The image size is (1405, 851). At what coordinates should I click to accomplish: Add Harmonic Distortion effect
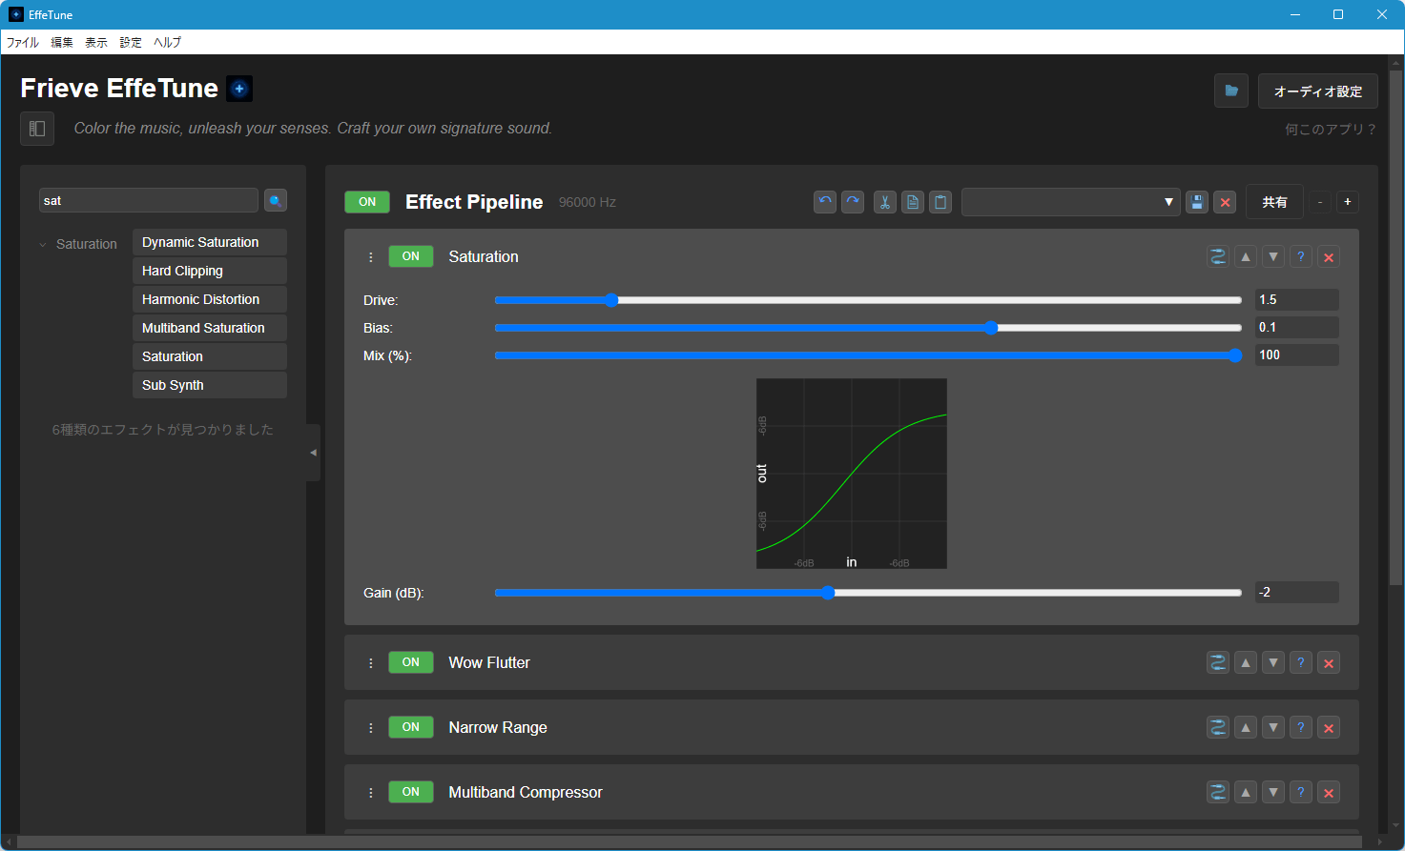coord(210,299)
